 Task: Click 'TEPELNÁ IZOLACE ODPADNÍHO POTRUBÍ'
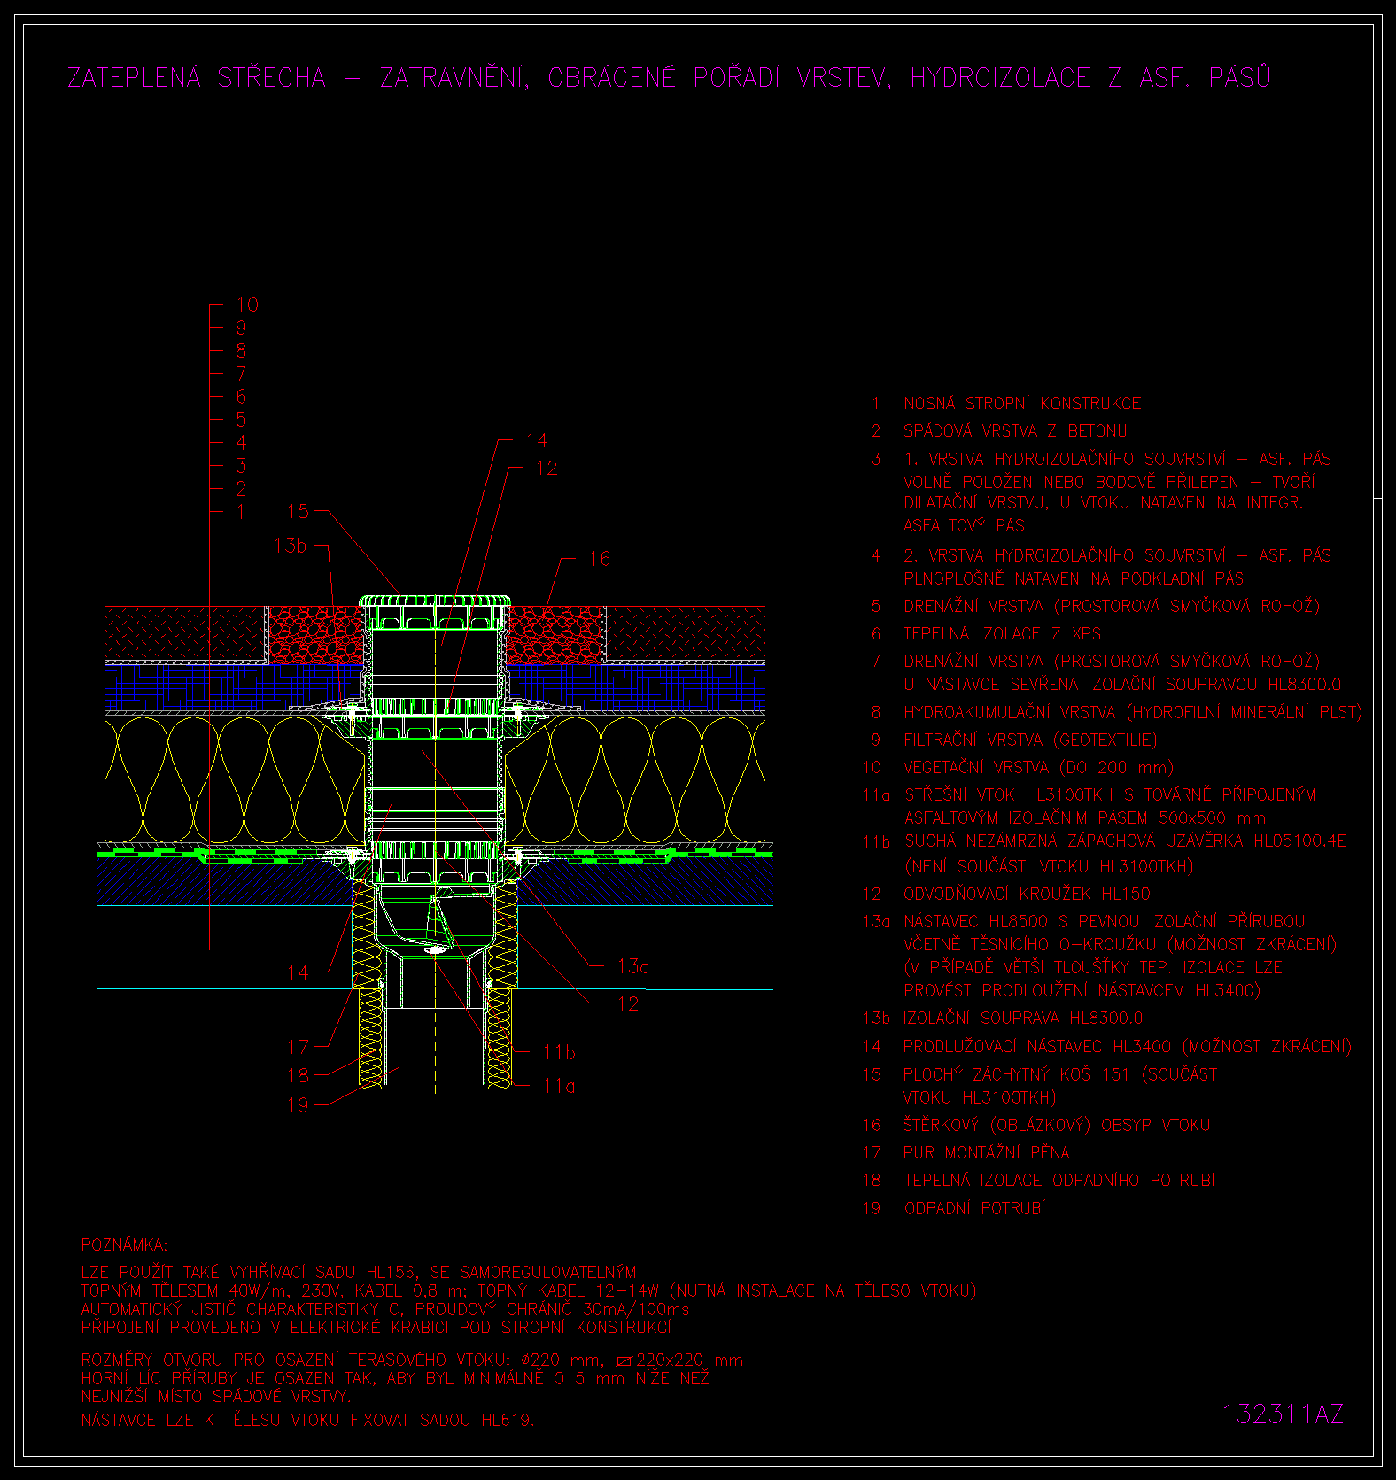1059,1181
